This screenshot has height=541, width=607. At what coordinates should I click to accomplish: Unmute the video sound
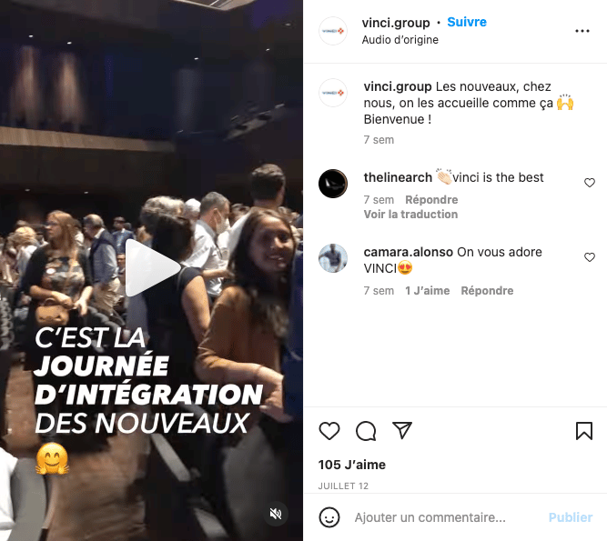276,514
